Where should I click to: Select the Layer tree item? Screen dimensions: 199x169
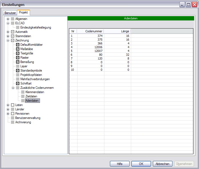pos(24,66)
